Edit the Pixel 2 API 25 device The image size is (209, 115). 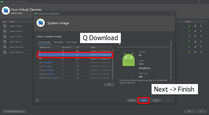(x=195, y=42)
